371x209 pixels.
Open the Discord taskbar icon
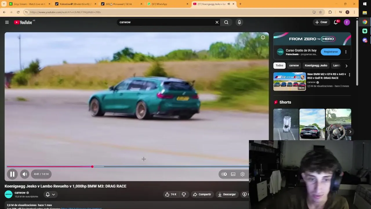[x=365, y=40]
